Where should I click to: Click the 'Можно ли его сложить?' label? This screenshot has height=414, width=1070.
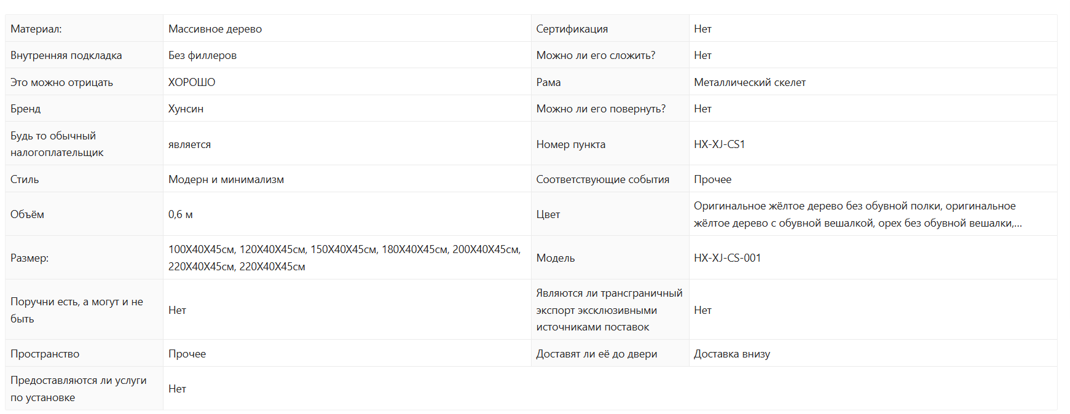click(596, 55)
